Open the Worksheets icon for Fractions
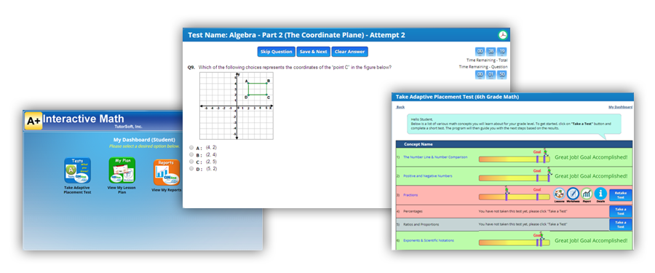Screen dimensions: 655x273 tap(573, 193)
